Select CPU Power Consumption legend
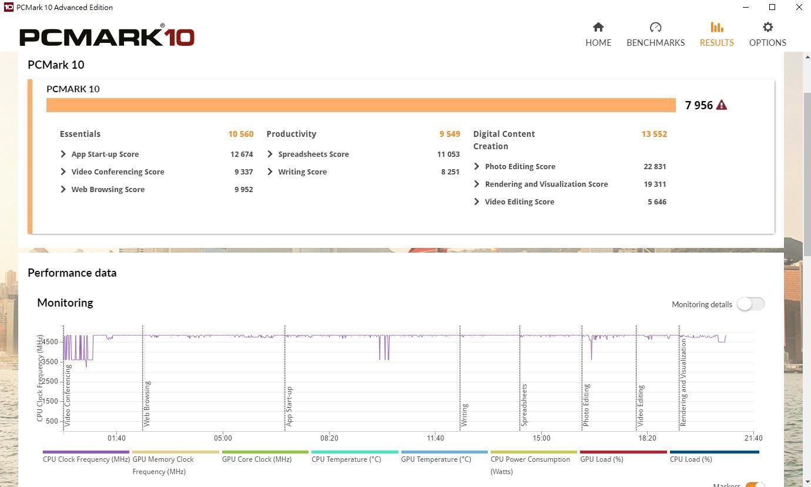This screenshot has height=487, width=811. [534, 465]
